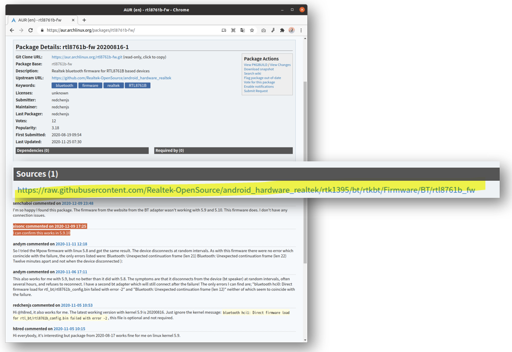Reload the AUR page

30,30
